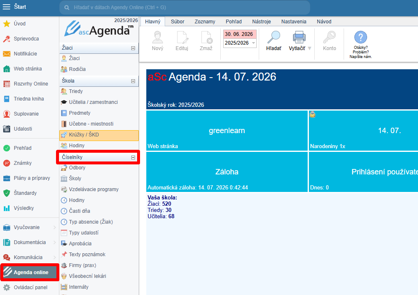Click the search field in Agenda Online

(x=185, y=8)
